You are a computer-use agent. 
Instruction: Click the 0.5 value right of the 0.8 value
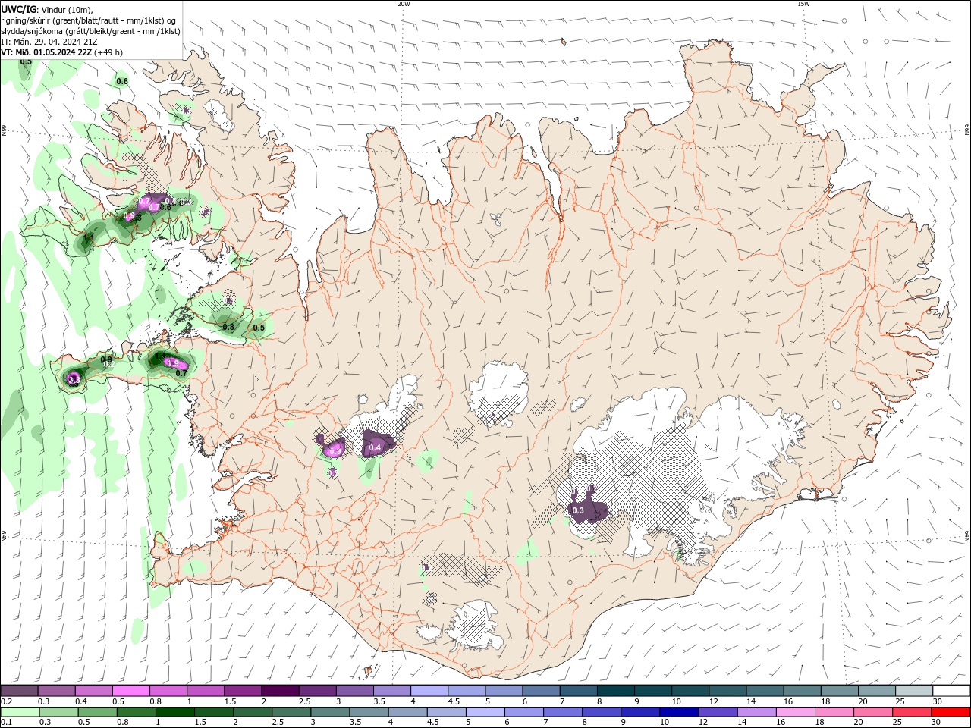259,328
